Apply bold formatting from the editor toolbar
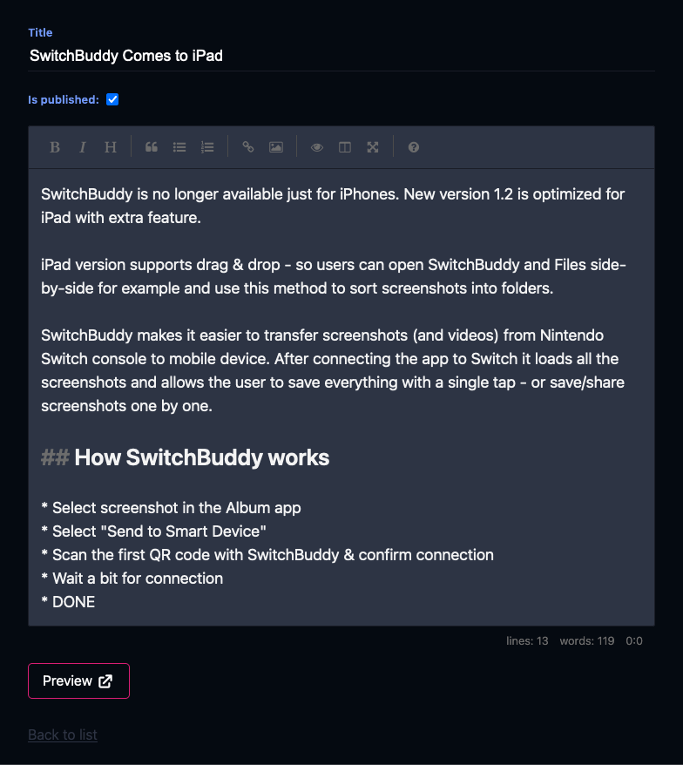The height and width of the screenshot is (765, 683). 55,147
